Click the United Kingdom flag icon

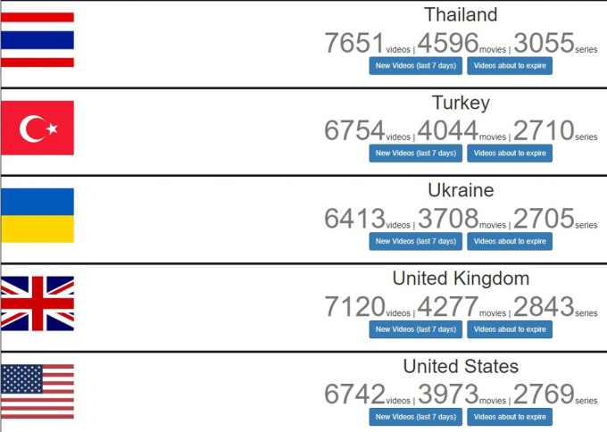coord(37,303)
